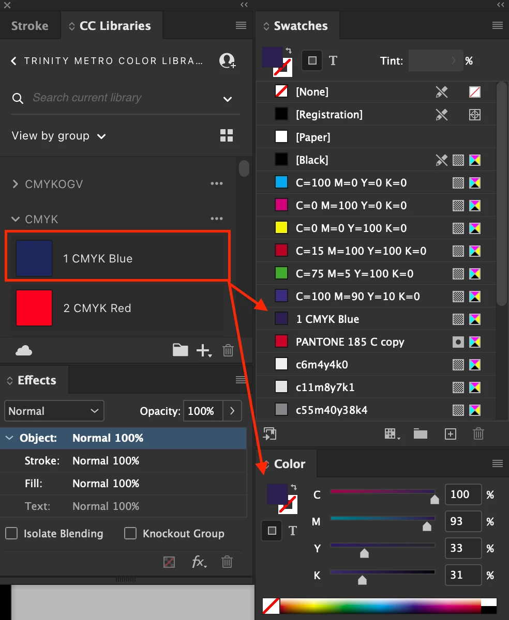Swap fill and stroke in Color panel

coord(294,488)
